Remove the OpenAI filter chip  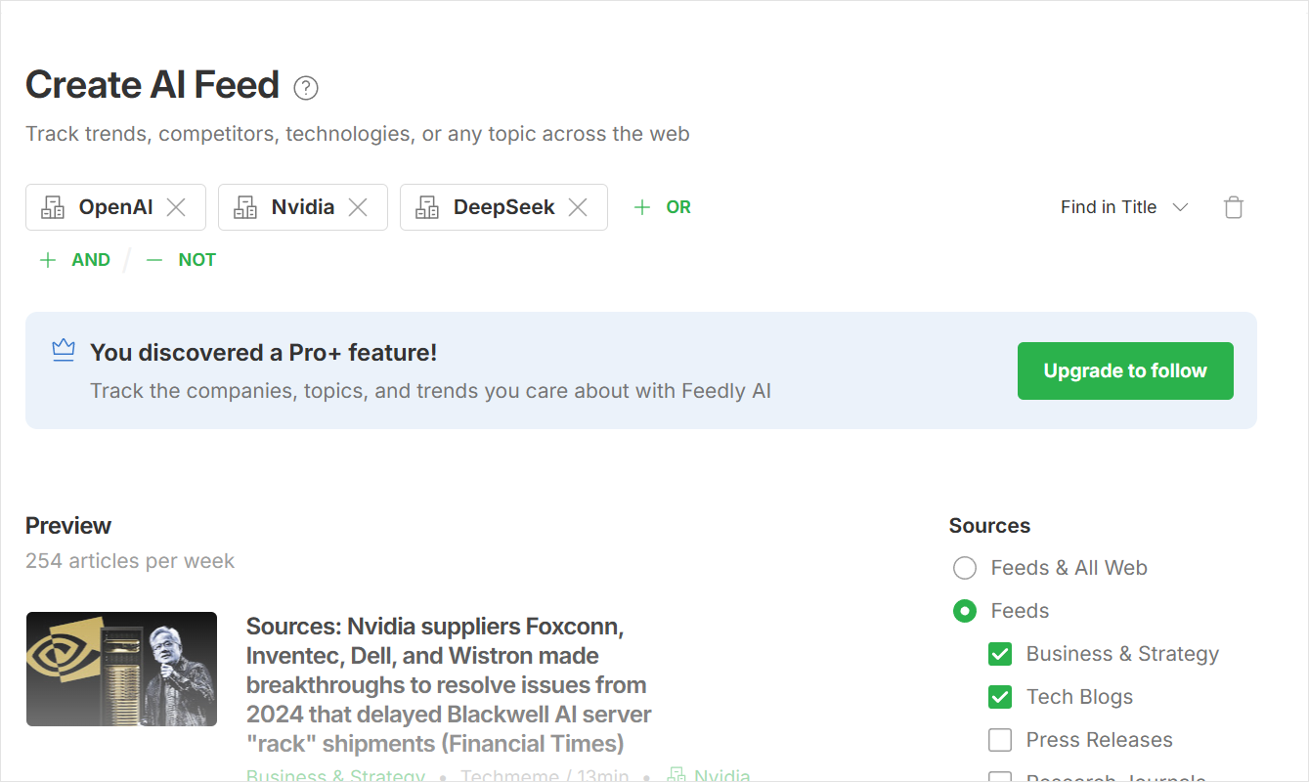(x=176, y=207)
